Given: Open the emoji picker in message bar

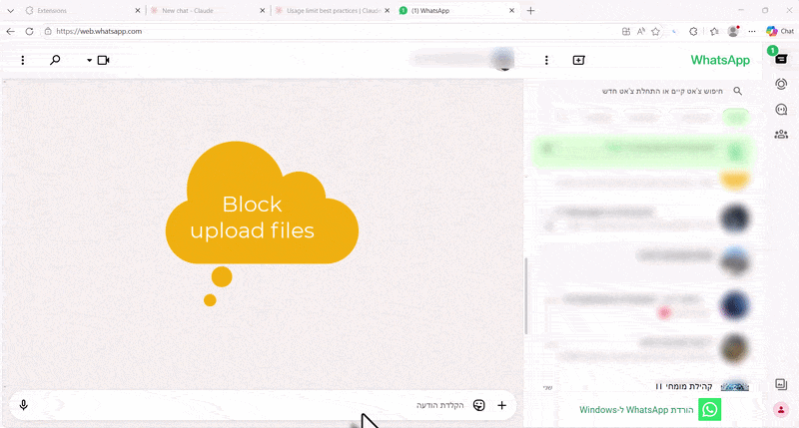Looking at the screenshot, I should [x=479, y=405].
